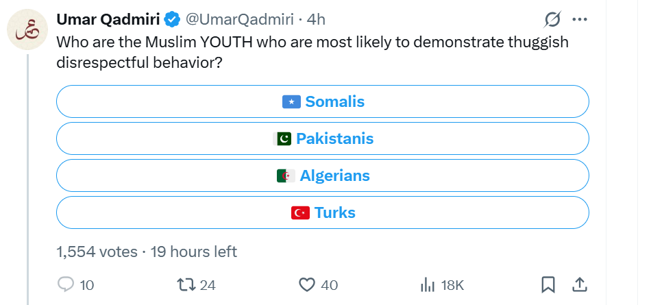Click the Grok explain slashed-circle icon

(552, 19)
